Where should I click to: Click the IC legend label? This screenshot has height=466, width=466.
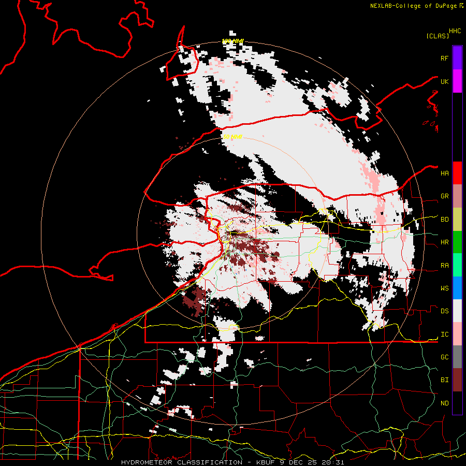click(444, 334)
